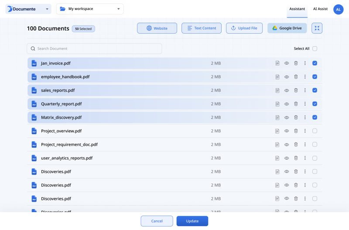Open document details icon for Matrix_discovery.pdf
The image size is (349, 230).
[x=277, y=117]
